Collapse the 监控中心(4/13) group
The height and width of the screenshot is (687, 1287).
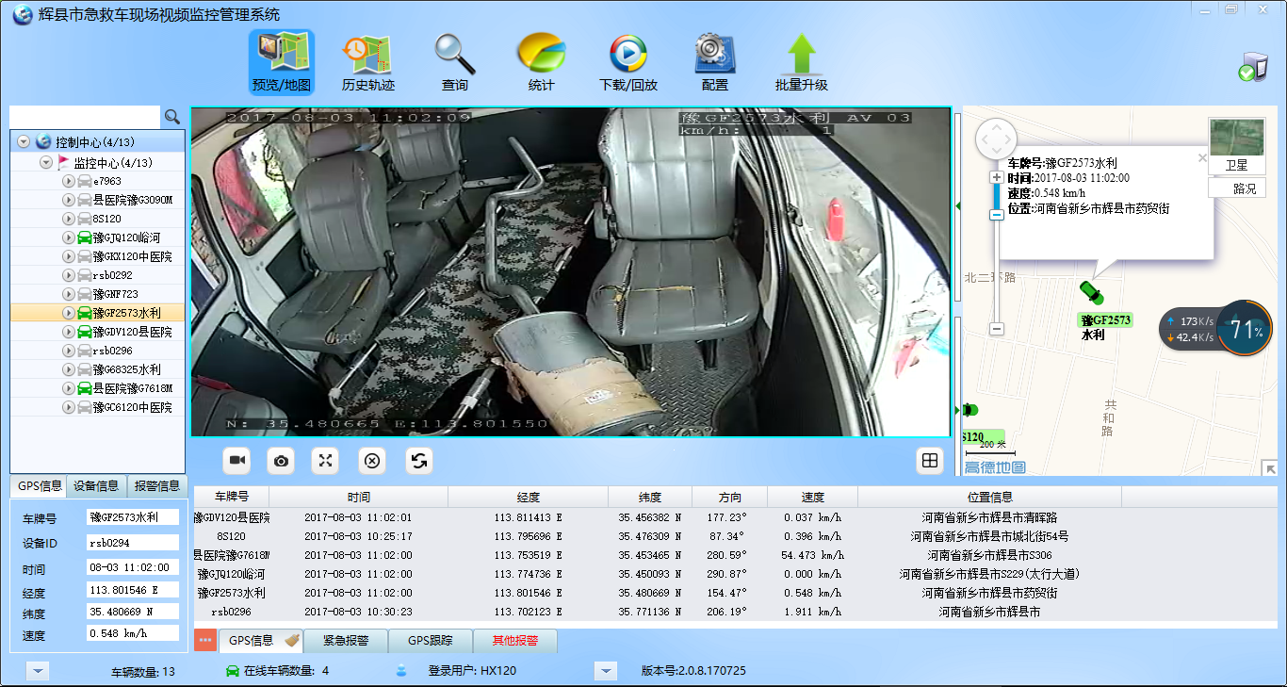[45, 162]
